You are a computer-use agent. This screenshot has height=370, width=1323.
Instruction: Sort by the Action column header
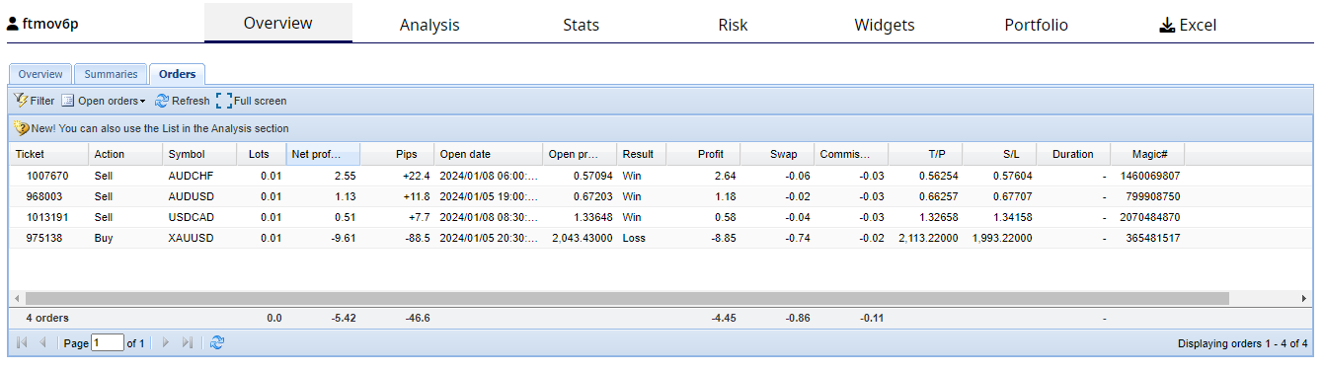point(125,154)
